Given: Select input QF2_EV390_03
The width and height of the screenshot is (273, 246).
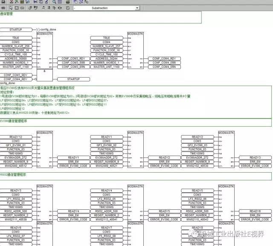Looking at the screenshot, I should 197,145.
